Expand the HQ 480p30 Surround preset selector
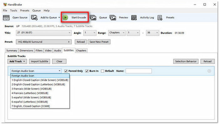Screen dimensions: 219x124 tap(44, 42)
